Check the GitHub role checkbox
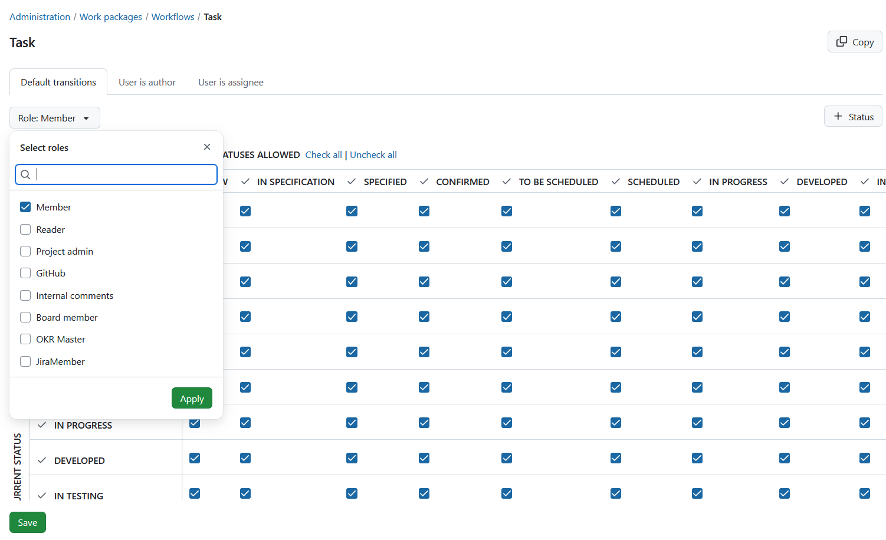Viewport: 886px width, 540px height. point(25,273)
